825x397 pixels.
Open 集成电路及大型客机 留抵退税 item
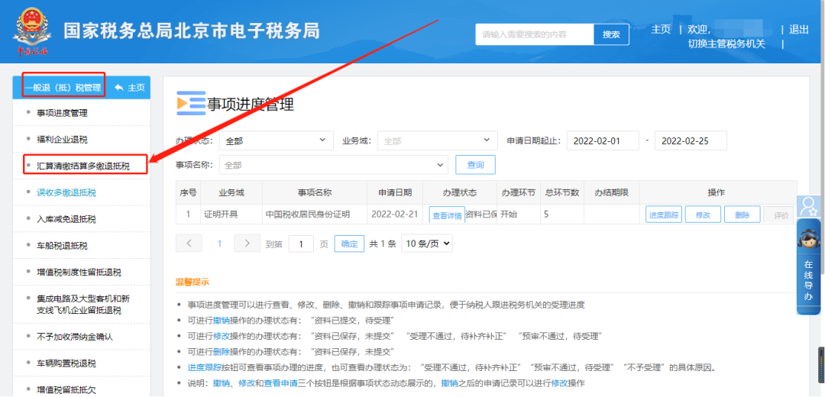coord(83,305)
